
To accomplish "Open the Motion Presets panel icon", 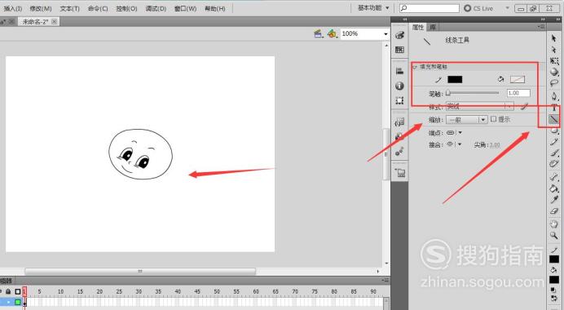I will [399, 152].
